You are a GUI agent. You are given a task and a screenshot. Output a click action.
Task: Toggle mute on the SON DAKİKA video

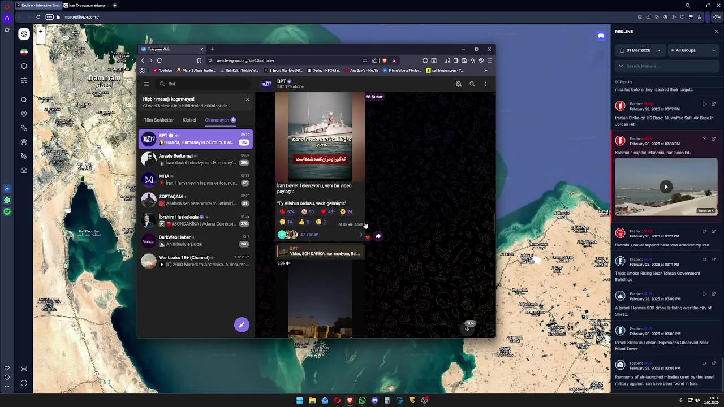tap(288, 263)
